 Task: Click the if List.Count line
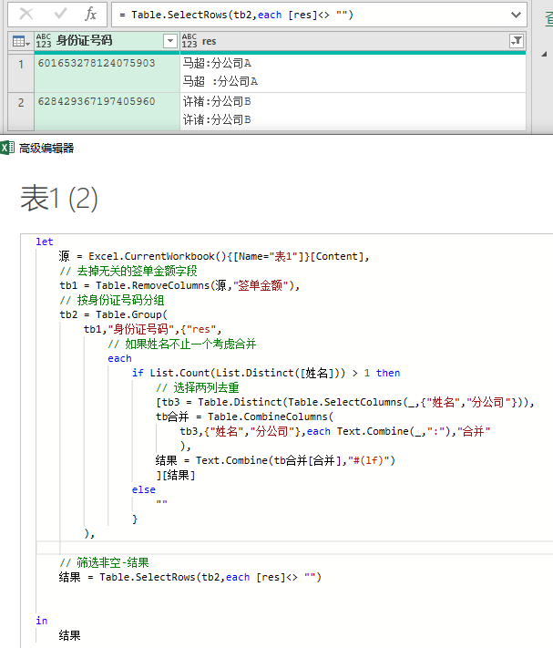(x=266, y=373)
